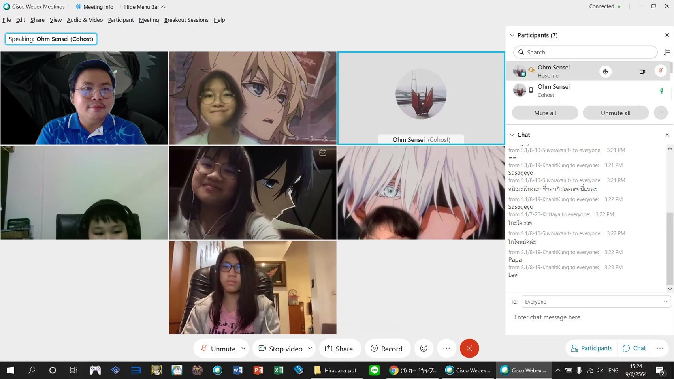Image resolution: width=674 pixels, height=379 pixels.
Task: Open video options arrow beside Stop video
Action: pos(310,348)
